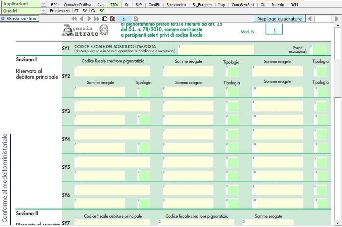Viewport: 342px width, 227px height.
Task: Click right arrow at far end of toolbar
Action: tap(337, 19)
